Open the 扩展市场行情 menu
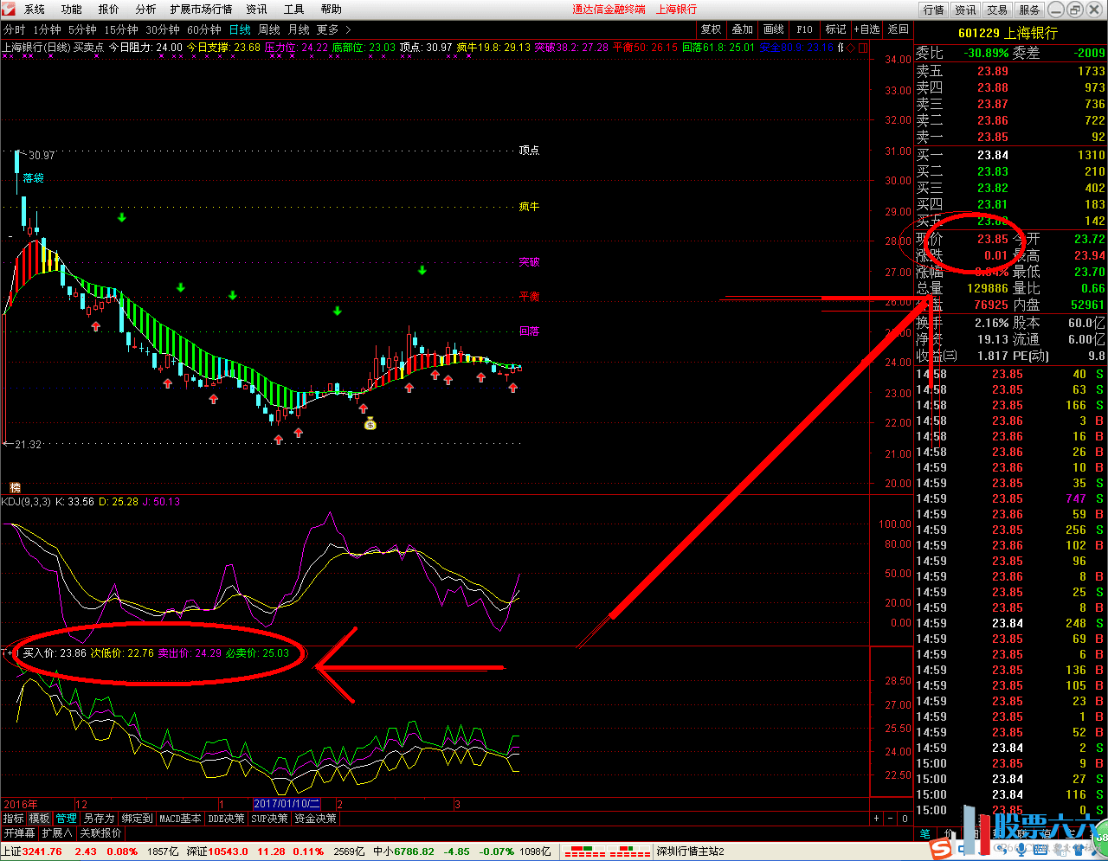Image resolution: width=1108 pixels, height=861 pixels. [202, 10]
